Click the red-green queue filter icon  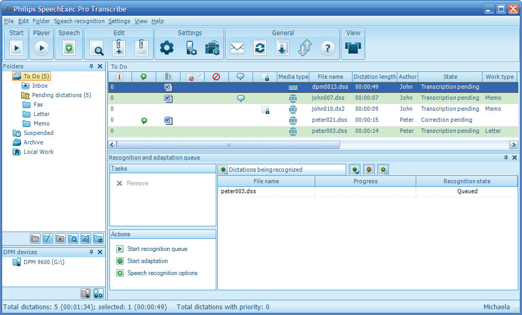pyautogui.click(x=369, y=170)
